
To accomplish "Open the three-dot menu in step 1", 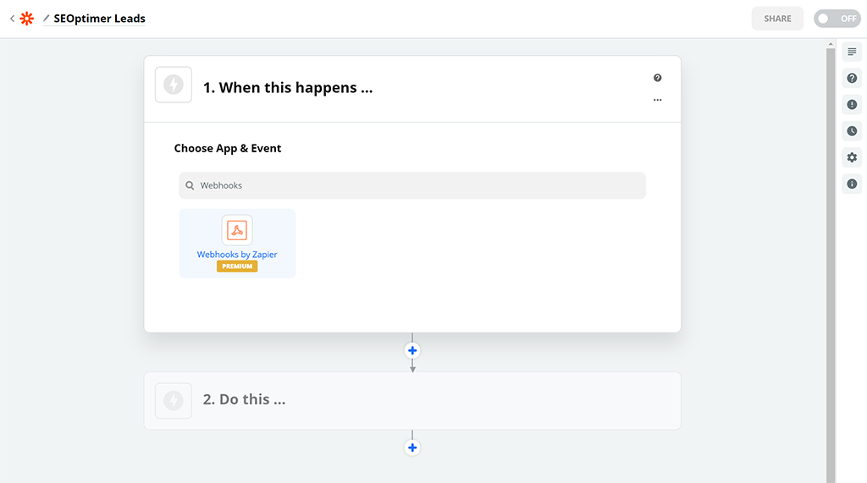I will coord(657,100).
